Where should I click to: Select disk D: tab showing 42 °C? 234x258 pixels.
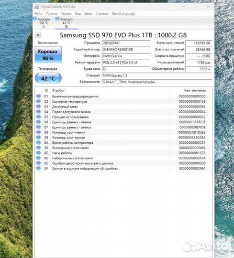67,23
